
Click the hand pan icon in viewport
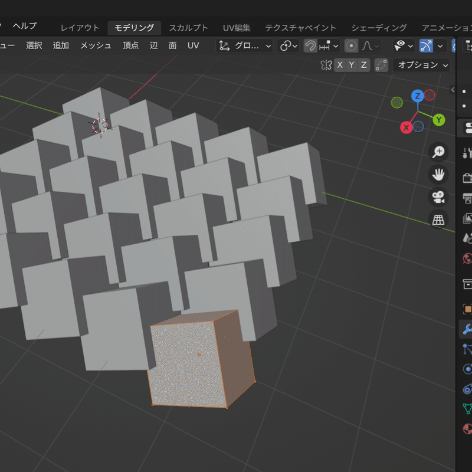[438, 175]
